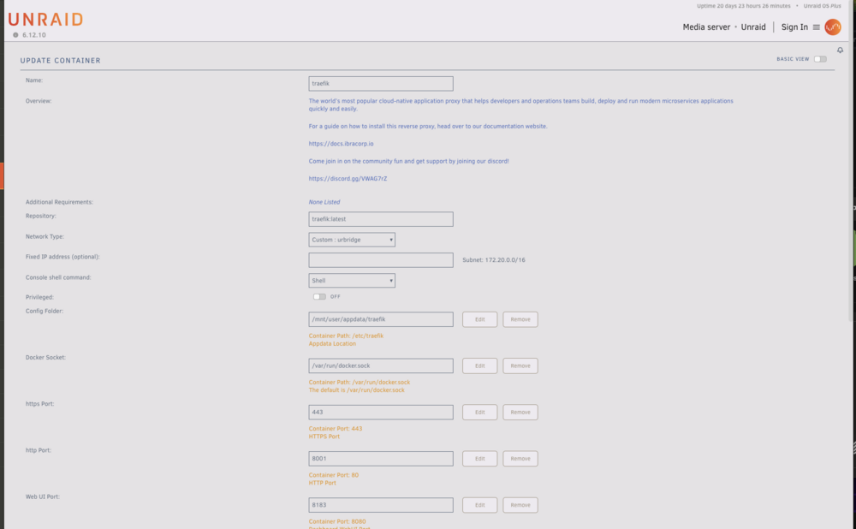The height and width of the screenshot is (529, 856).
Task: Open the Console shell command dropdown
Action: pos(352,281)
